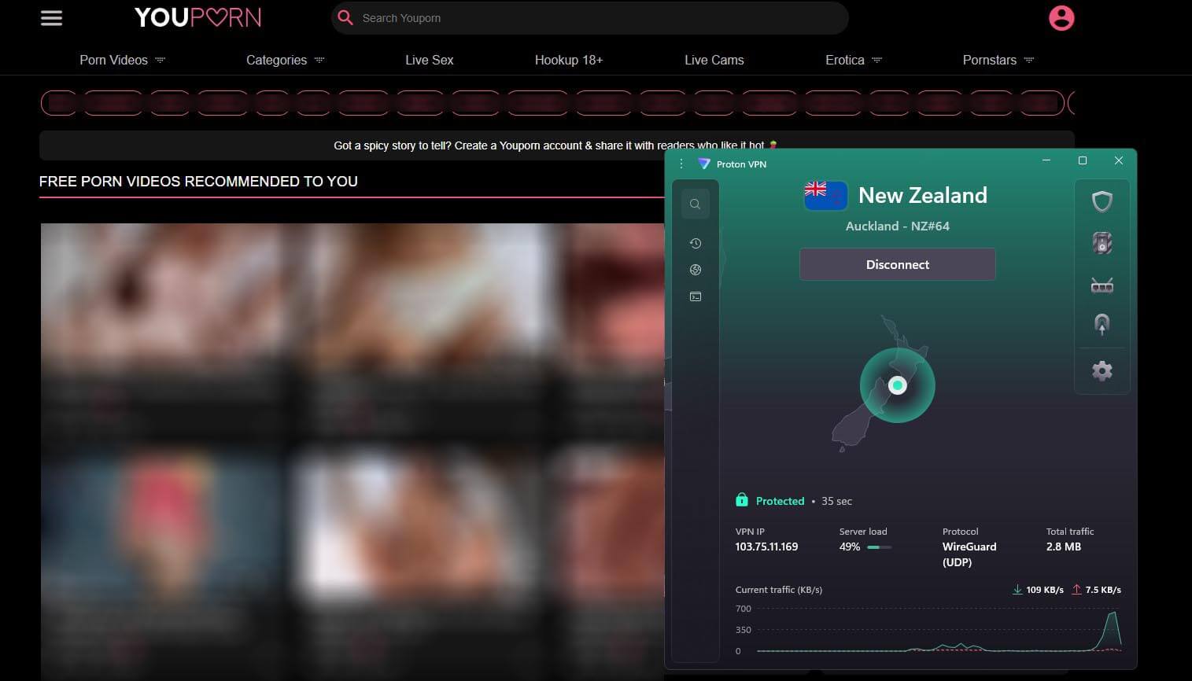Open the port forwarding router icon
Screen dimensions: 1192x681
1102,285
